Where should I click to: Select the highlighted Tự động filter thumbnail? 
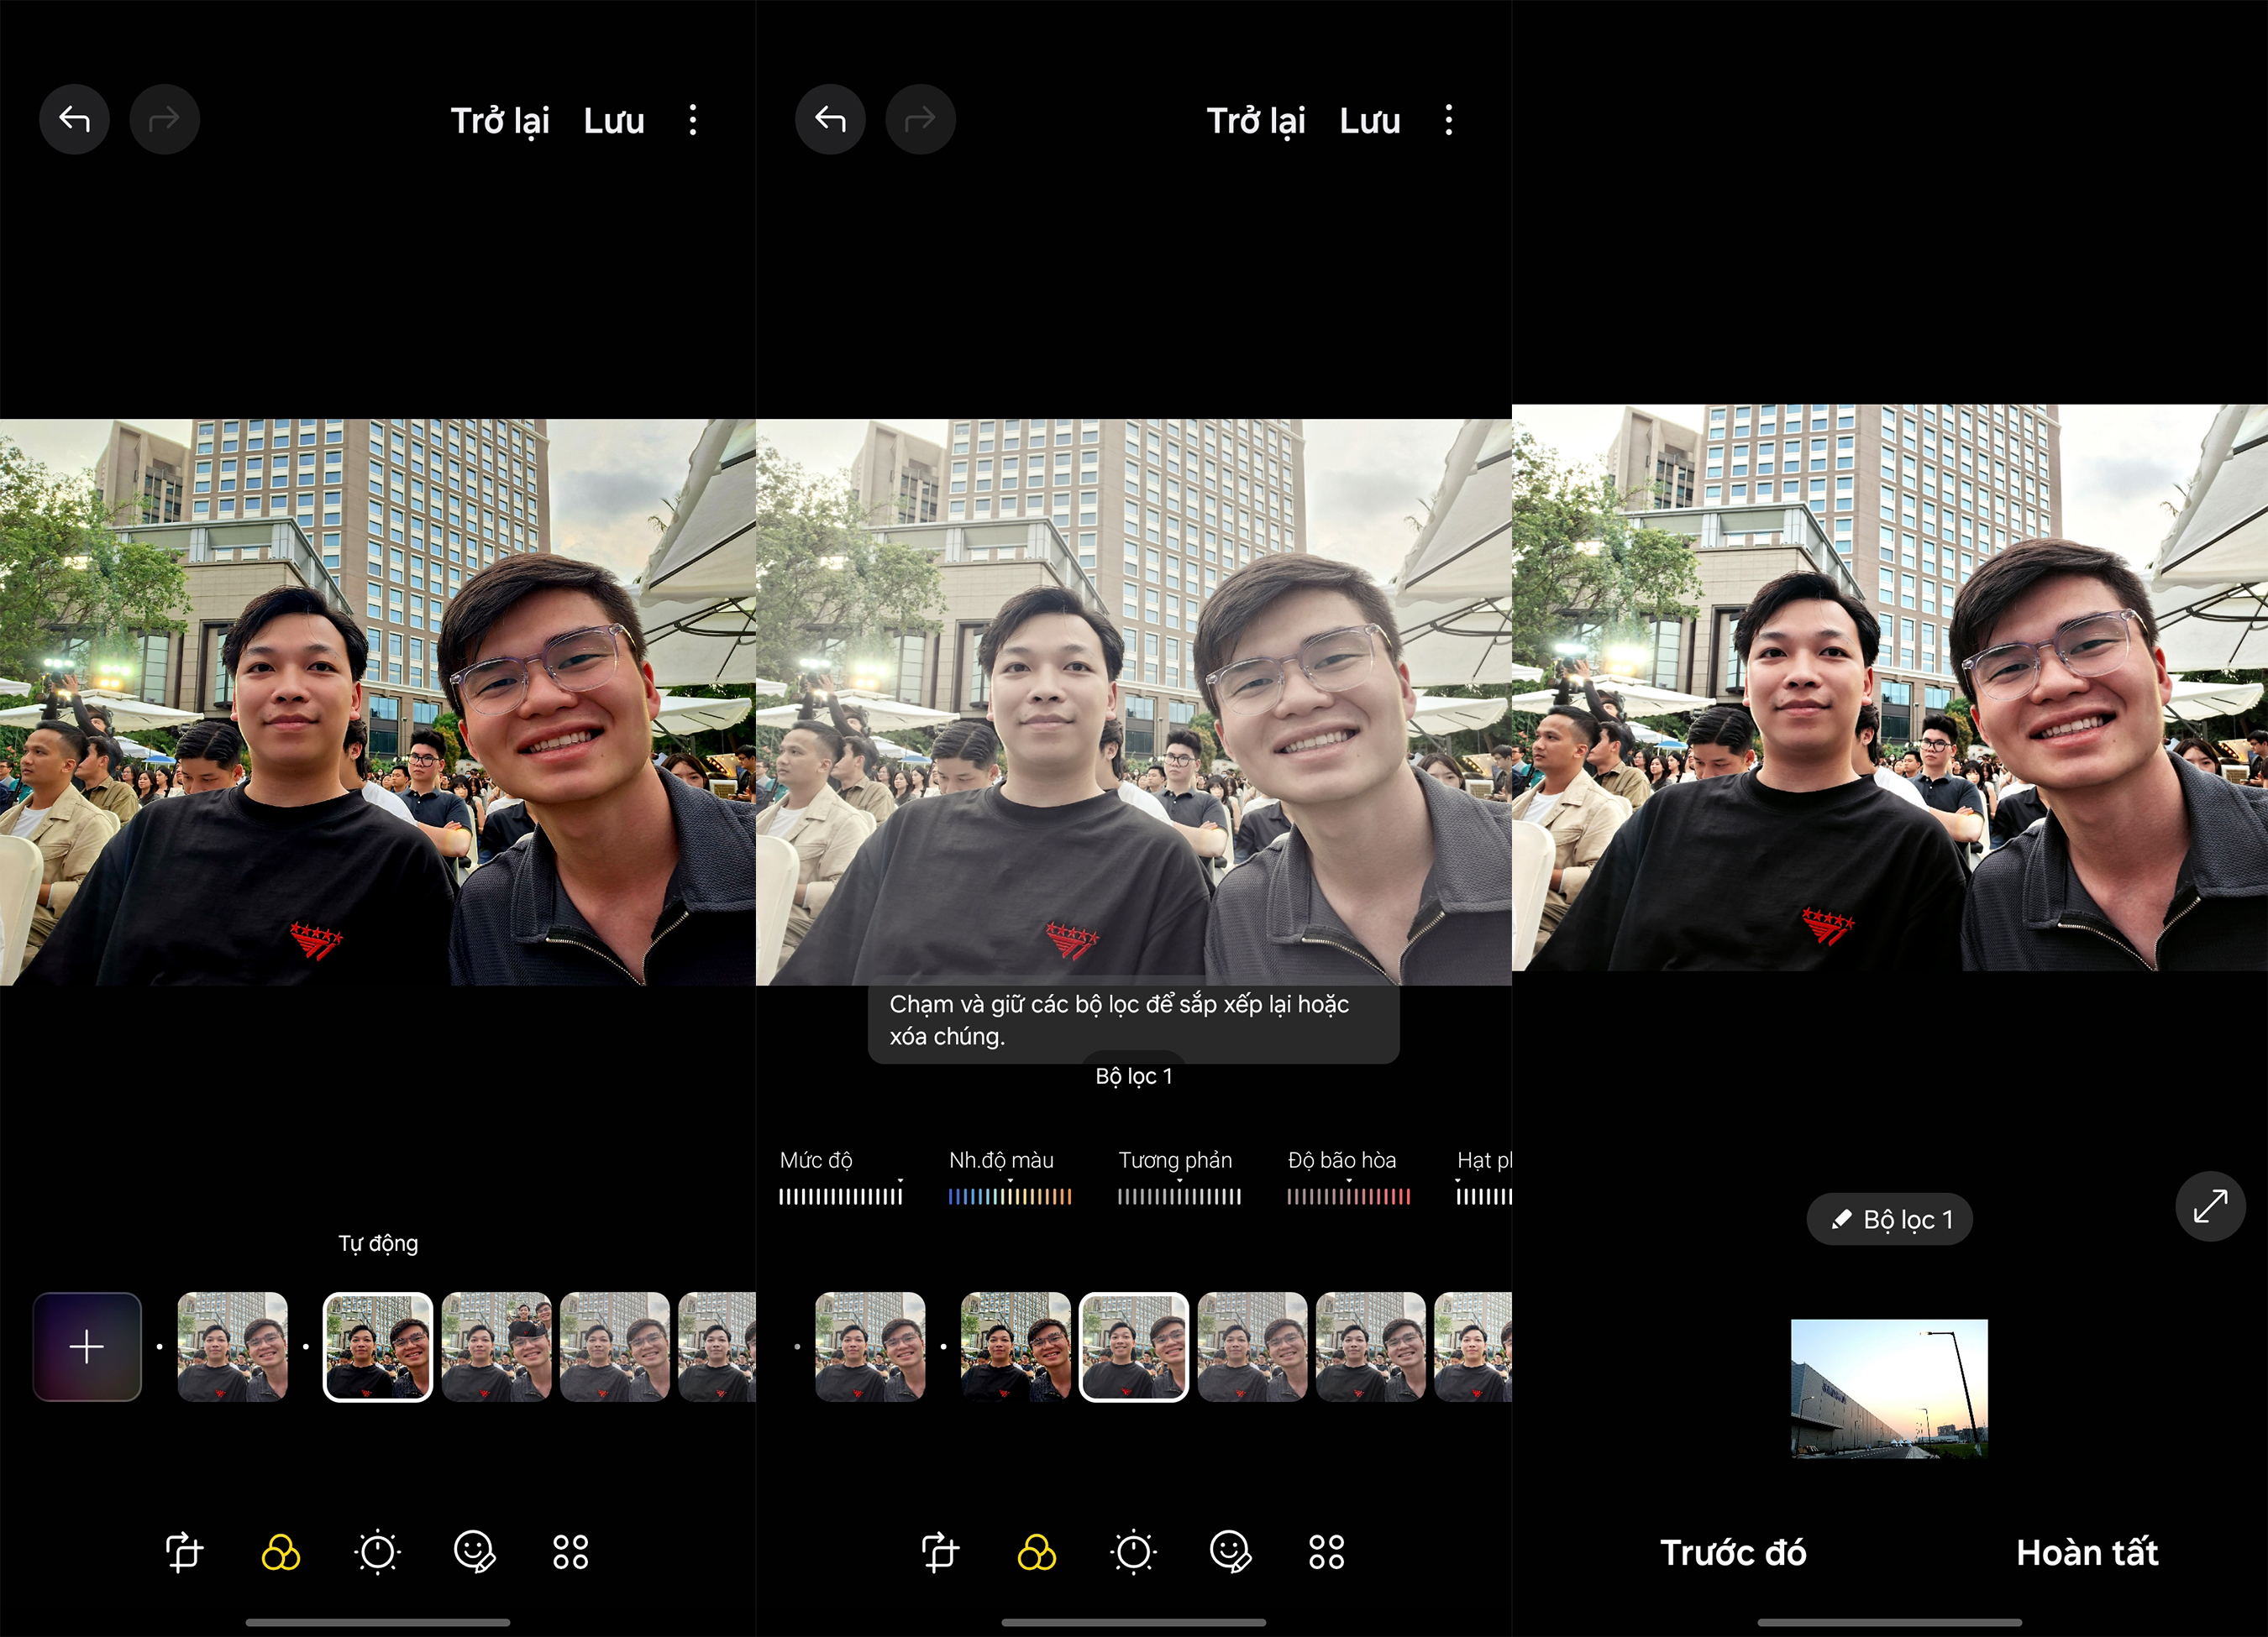click(x=378, y=1347)
